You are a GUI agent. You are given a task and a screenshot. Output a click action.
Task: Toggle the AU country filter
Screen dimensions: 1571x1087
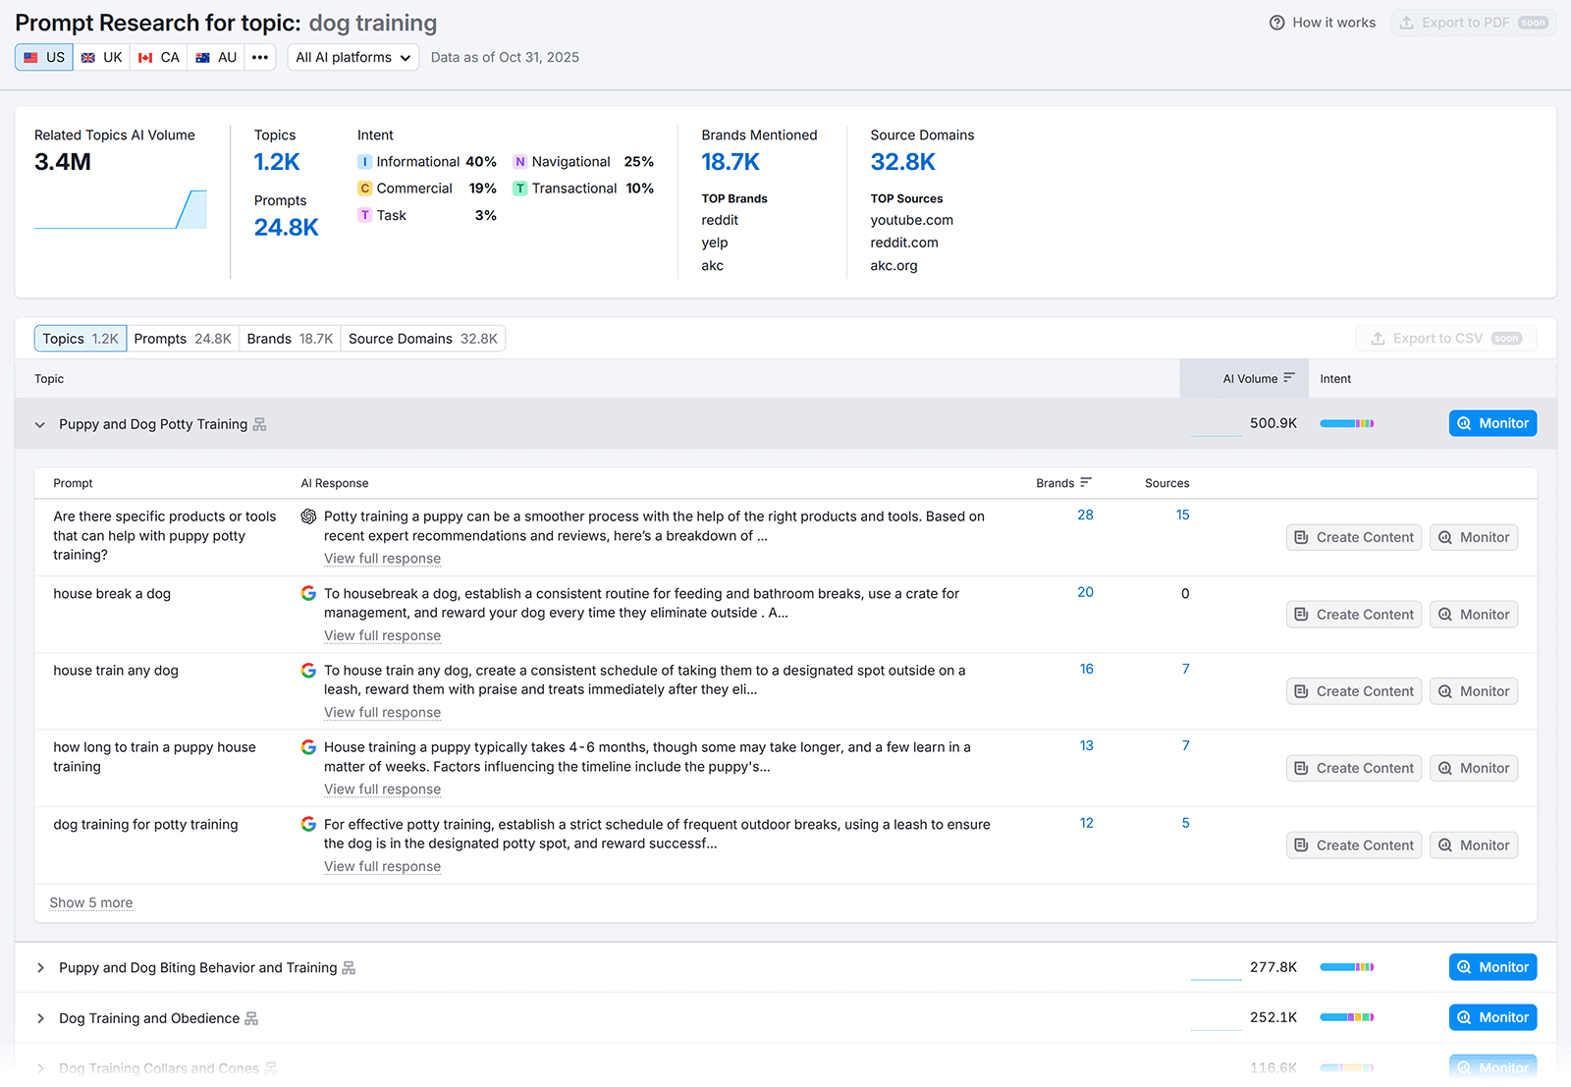(215, 57)
